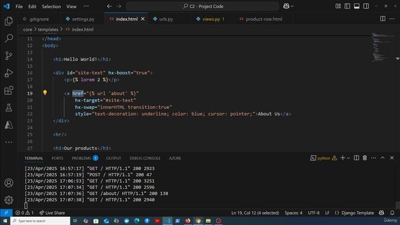400x225 pixels.
Task: Open remote window indicator in status bar
Action: pyautogui.click(x=6, y=212)
